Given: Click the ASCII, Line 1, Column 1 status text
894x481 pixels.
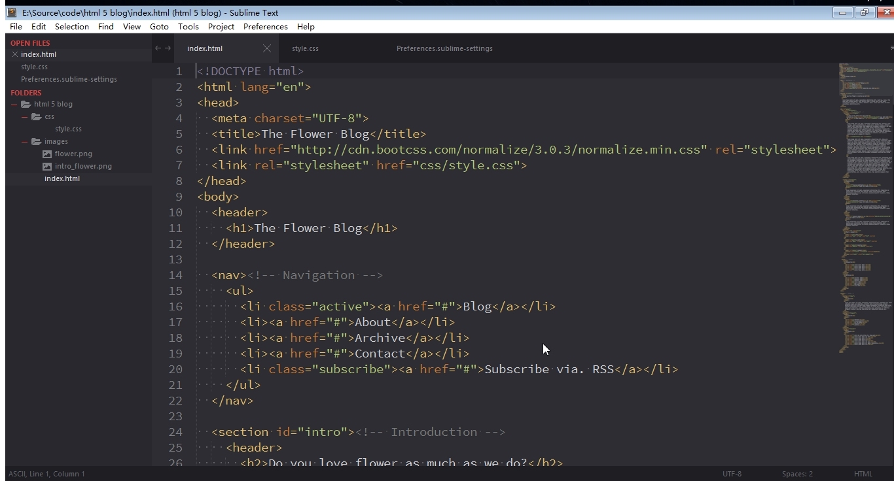Looking at the screenshot, I should click(46, 474).
